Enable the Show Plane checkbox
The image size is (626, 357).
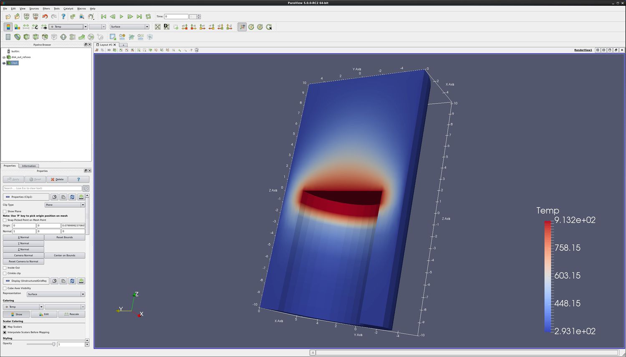5,211
